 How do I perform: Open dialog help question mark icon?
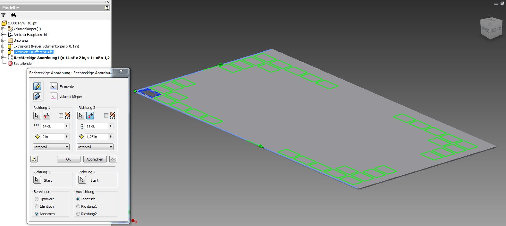34,159
